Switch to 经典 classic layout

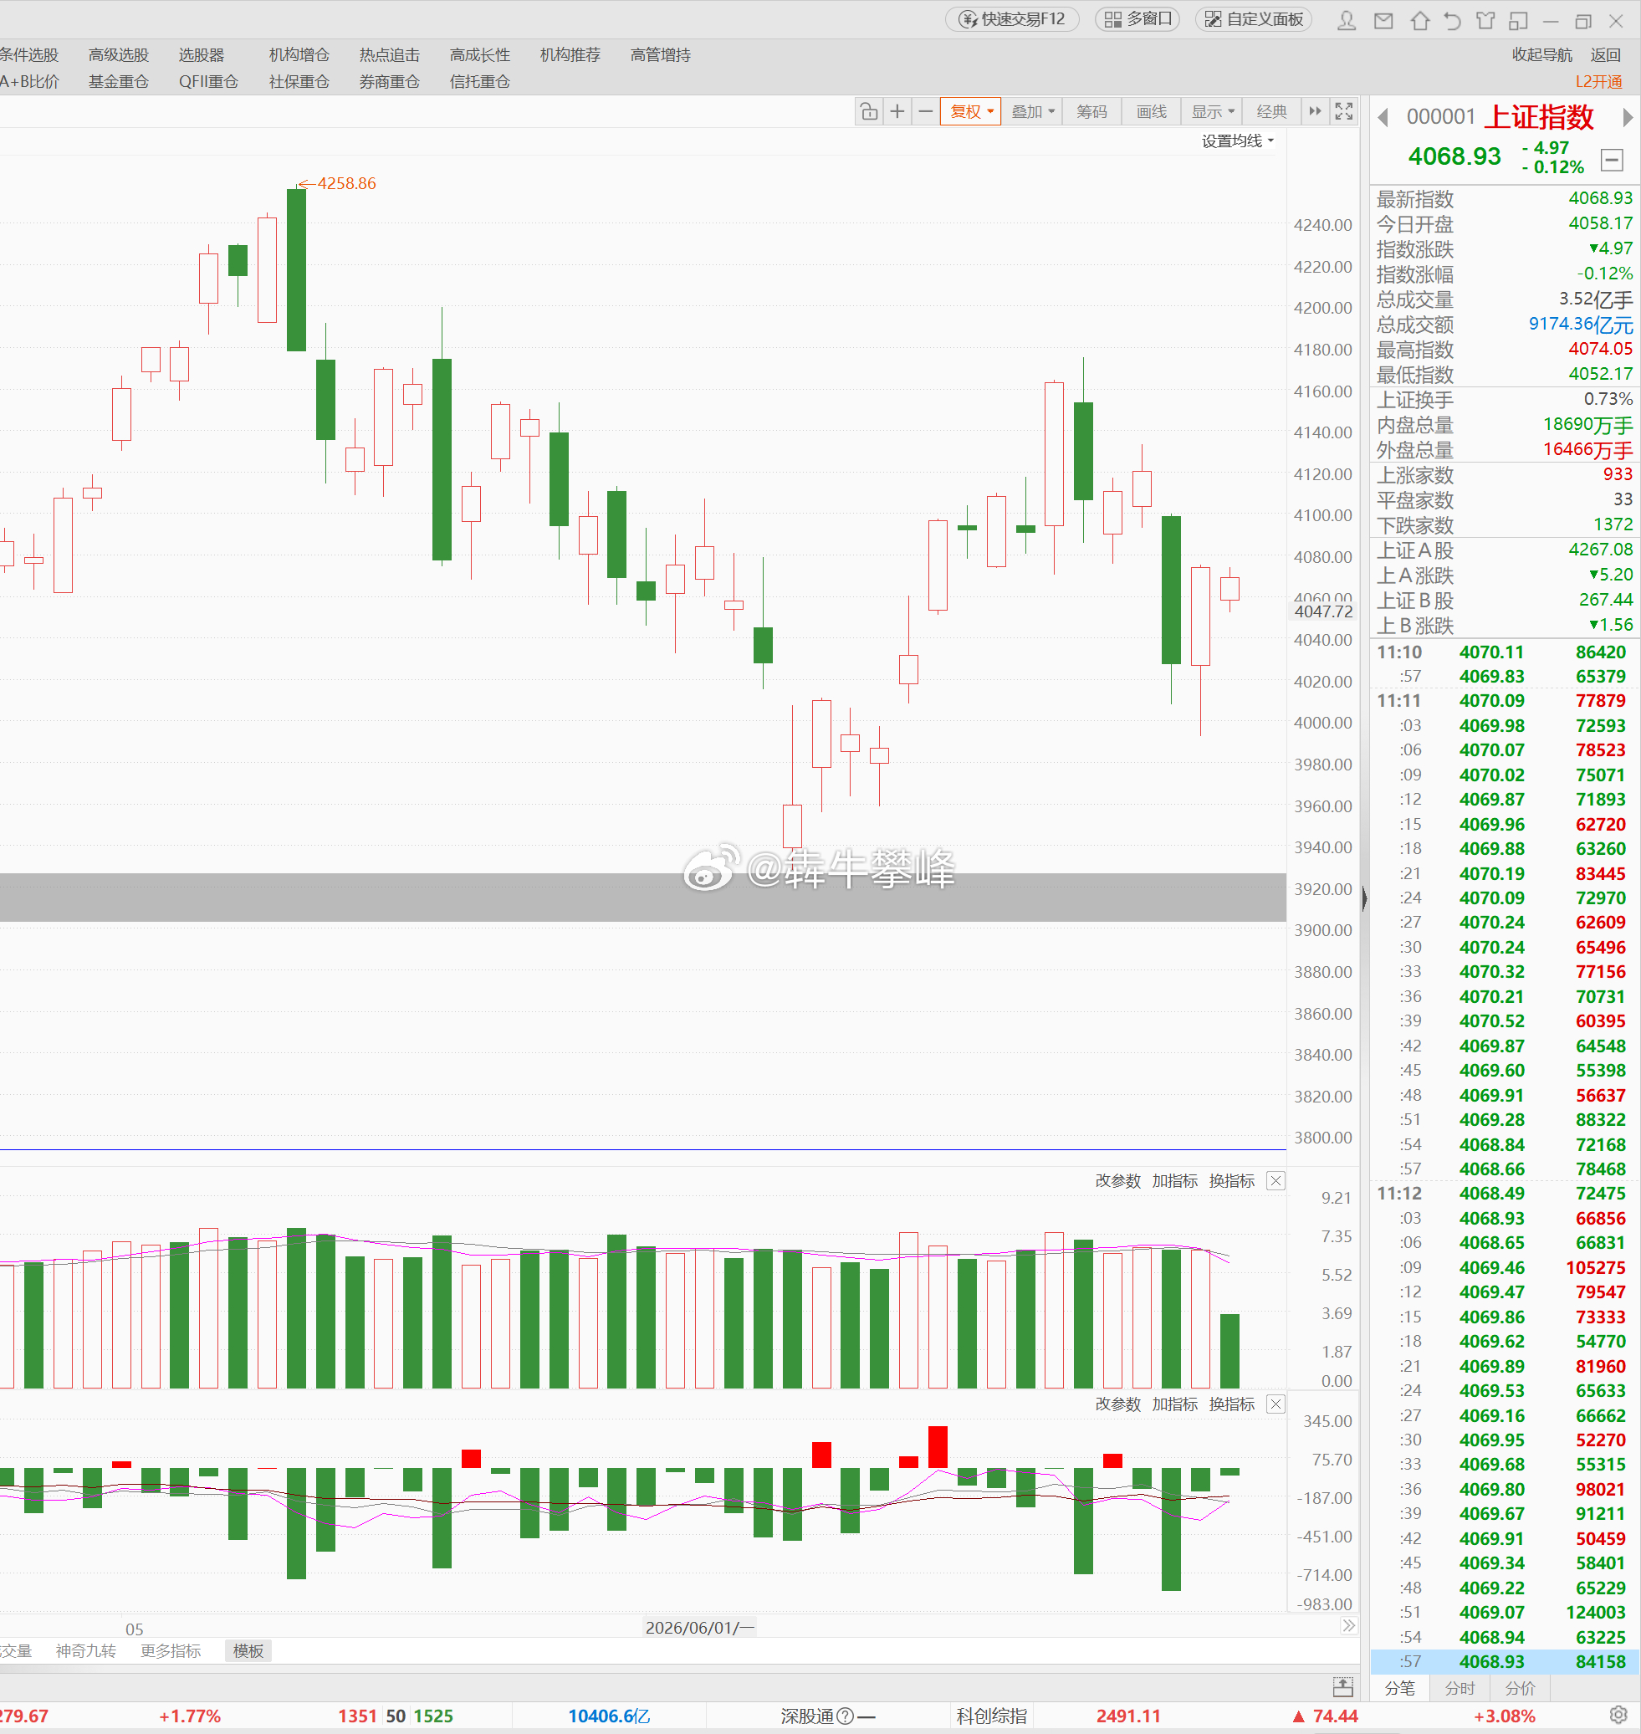(1272, 111)
